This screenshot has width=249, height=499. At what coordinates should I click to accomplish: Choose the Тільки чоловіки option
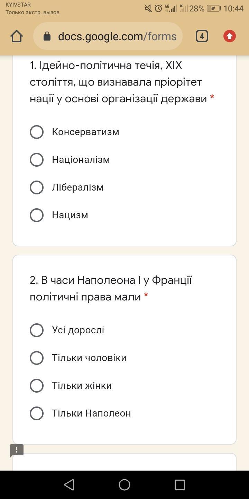(x=37, y=358)
